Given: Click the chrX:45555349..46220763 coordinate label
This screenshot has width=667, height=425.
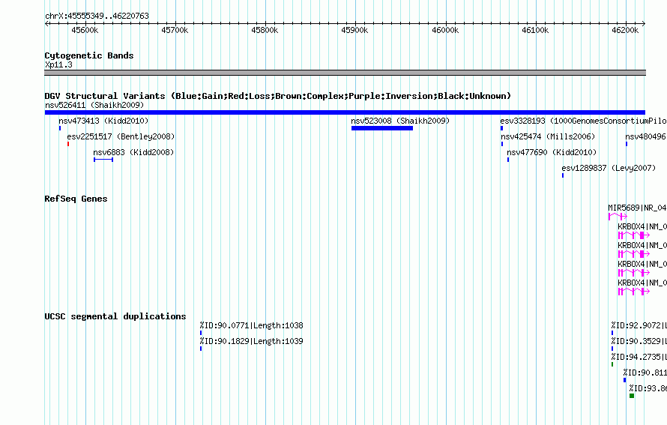Looking at the screenshot, I should [x=97, y=16].
